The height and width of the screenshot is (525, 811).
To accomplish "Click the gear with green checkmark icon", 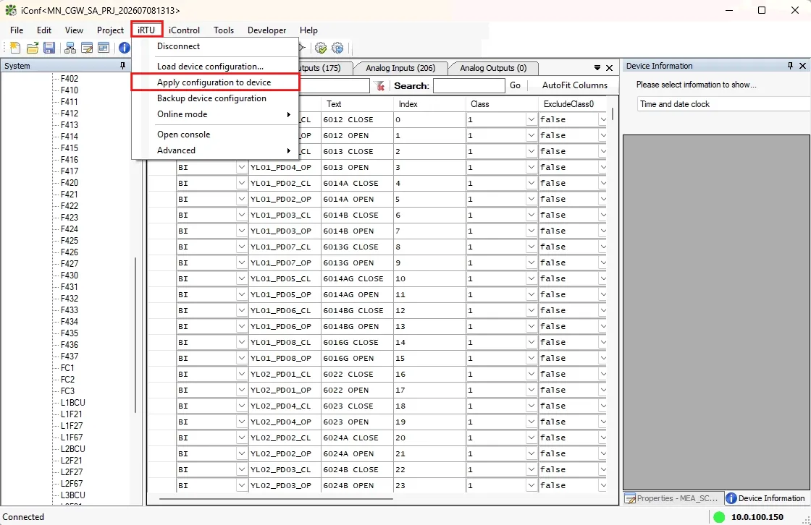I will (x=321, y=48).
